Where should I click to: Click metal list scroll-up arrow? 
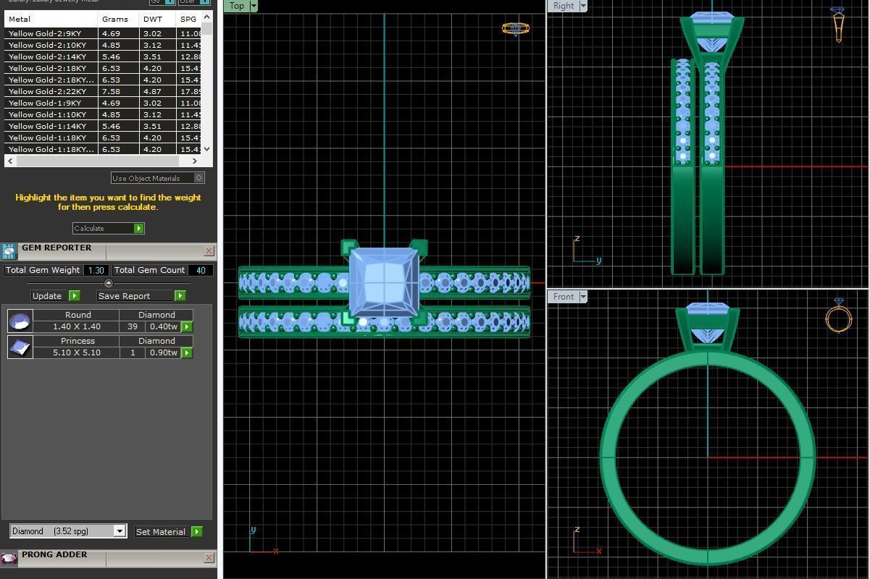point(207,17)
